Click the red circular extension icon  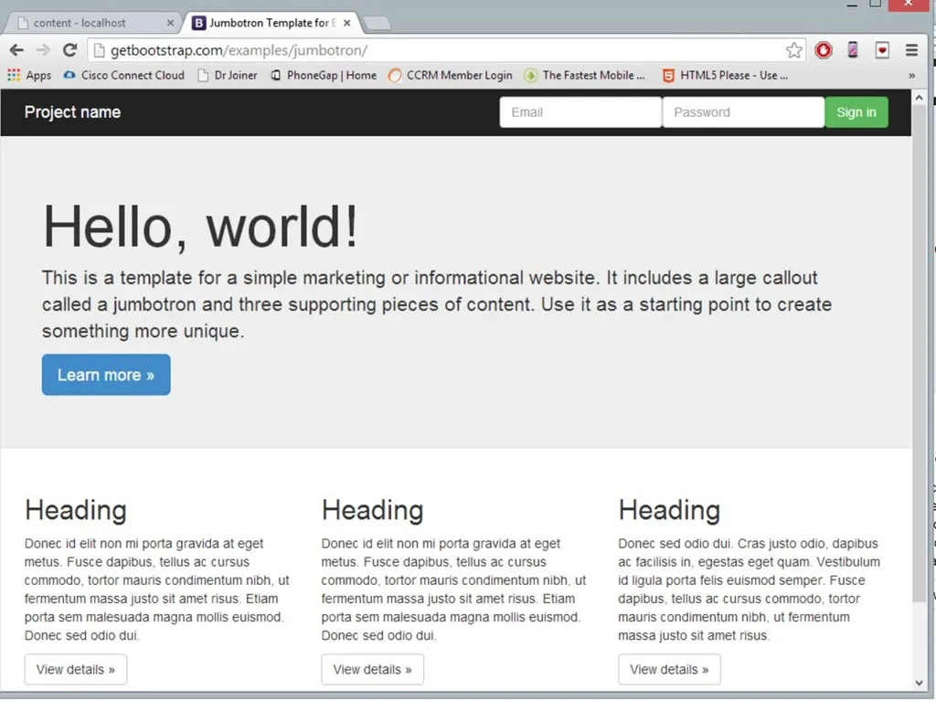coord(824,50)
